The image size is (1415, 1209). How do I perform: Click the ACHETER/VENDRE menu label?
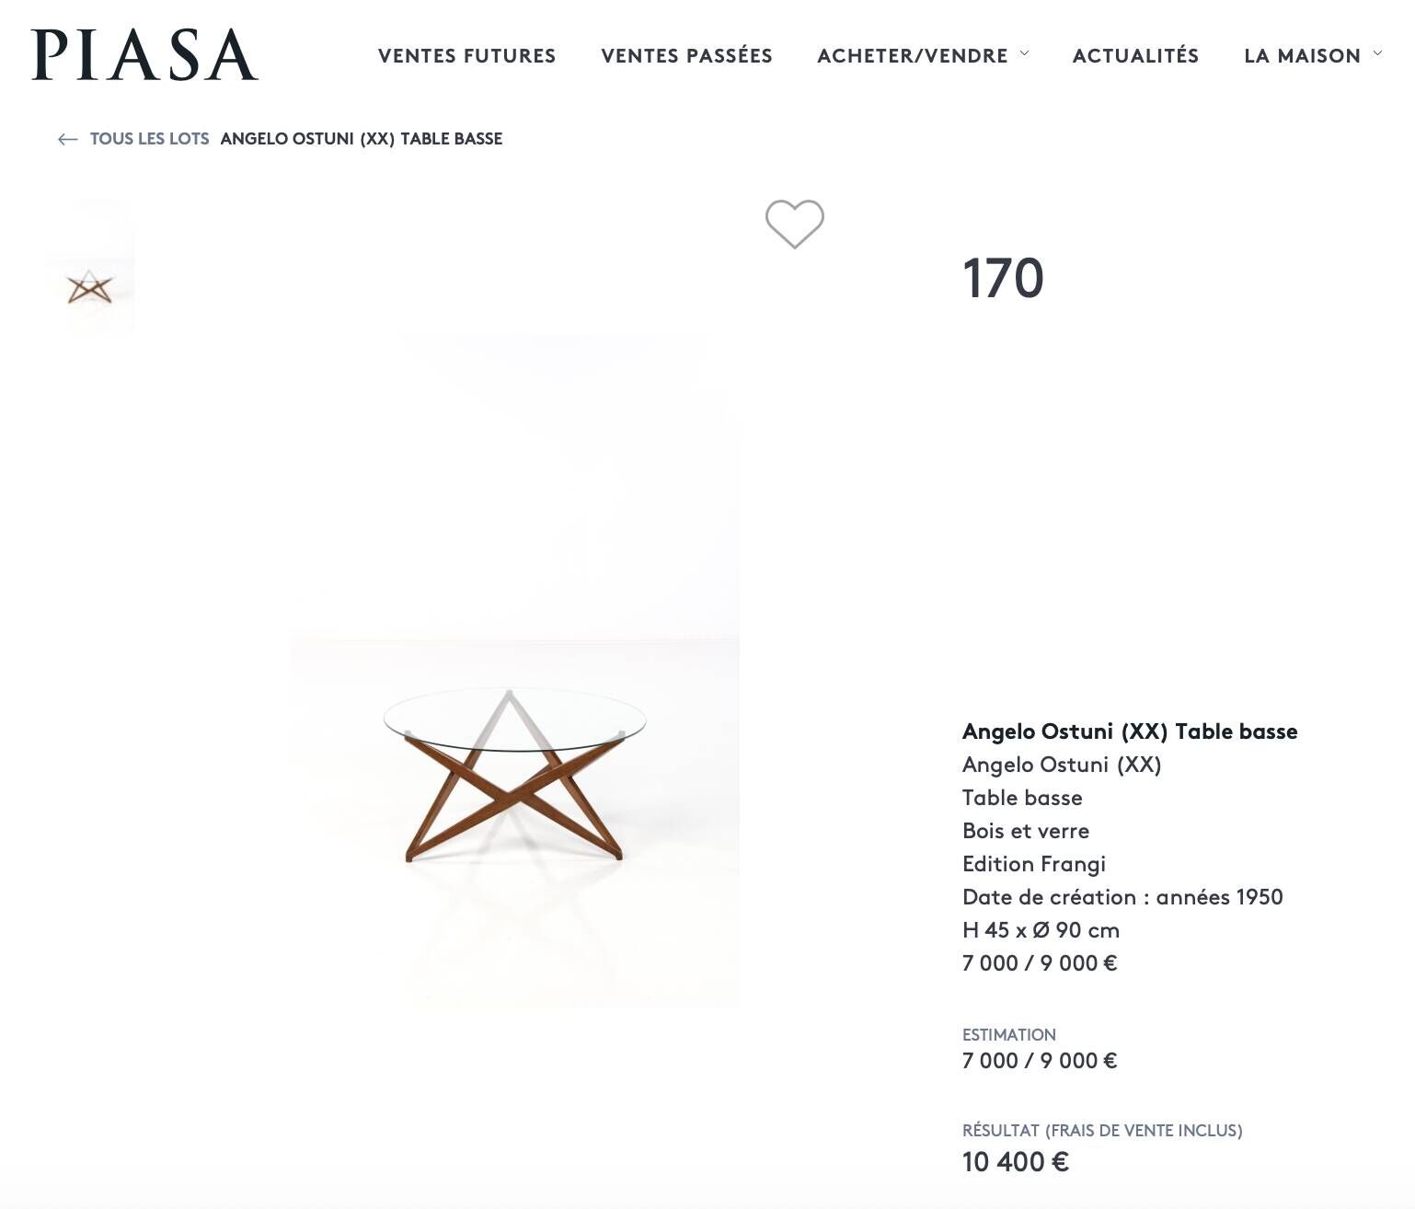coord(912,56)
